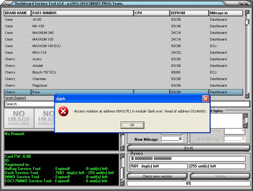
Task: Click license info scroll up arrow
Action: coord(122,156)
